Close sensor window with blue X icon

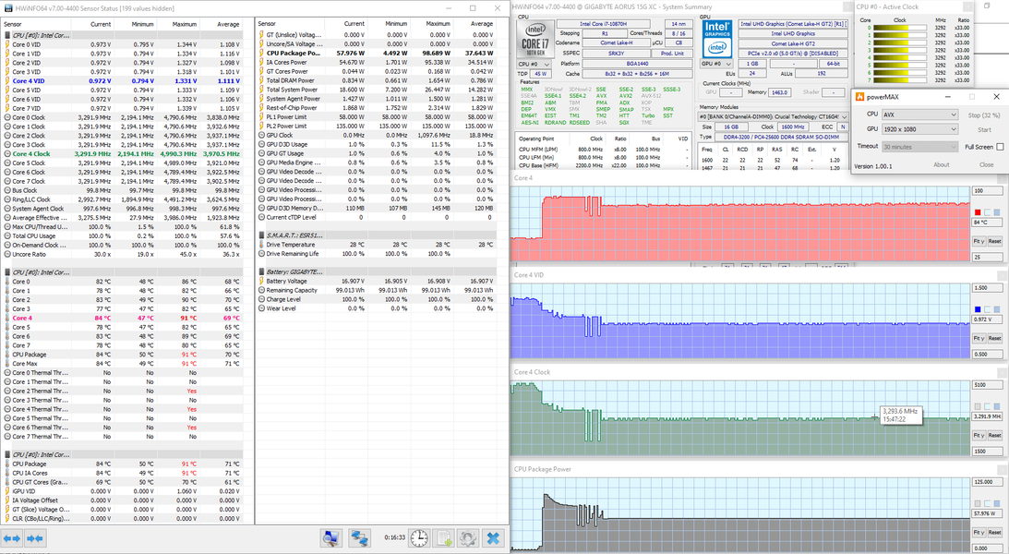[x=493, y=537]
